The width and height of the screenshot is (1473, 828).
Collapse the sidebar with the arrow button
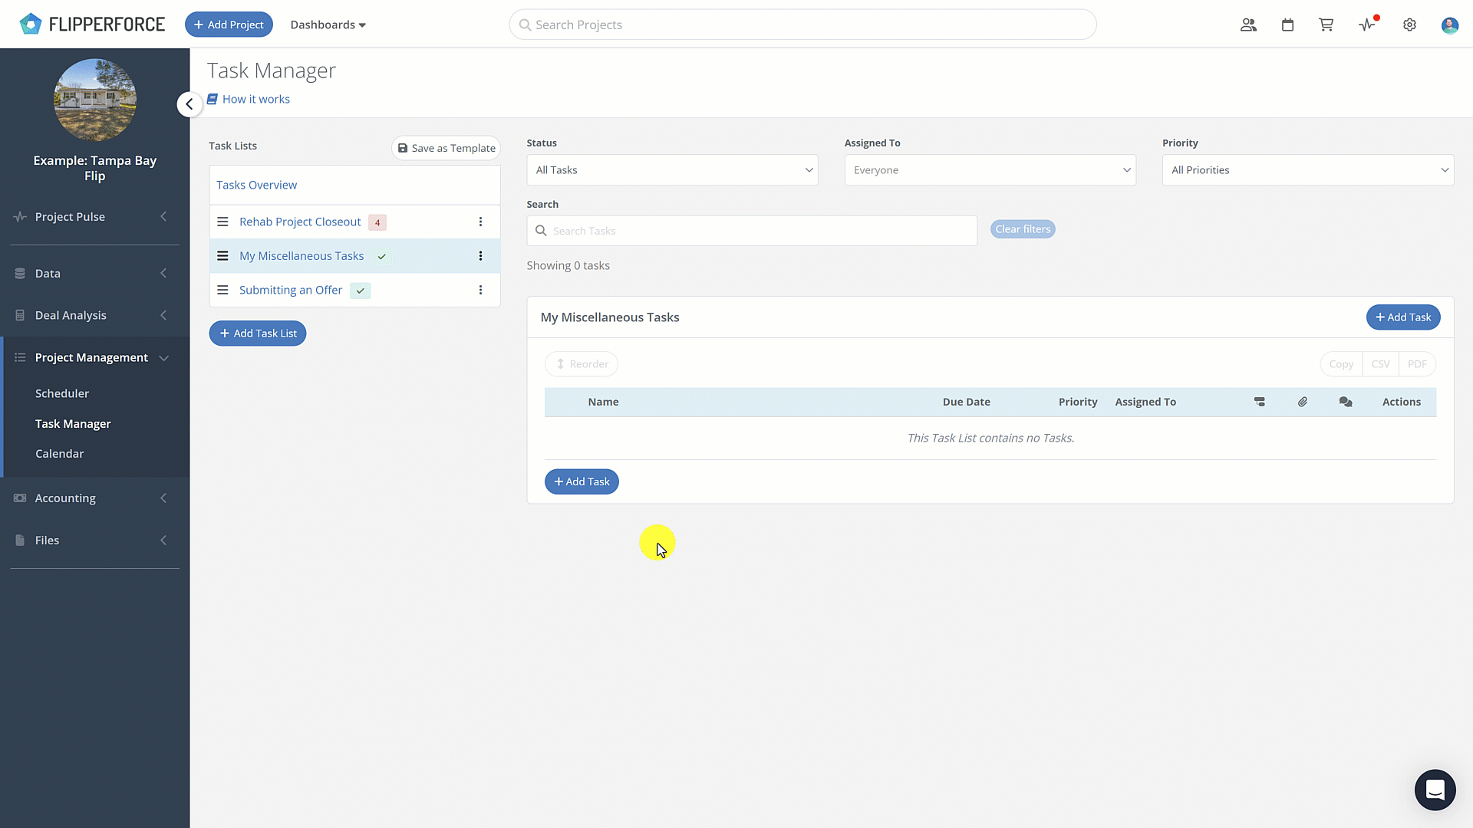click(189, 104)
